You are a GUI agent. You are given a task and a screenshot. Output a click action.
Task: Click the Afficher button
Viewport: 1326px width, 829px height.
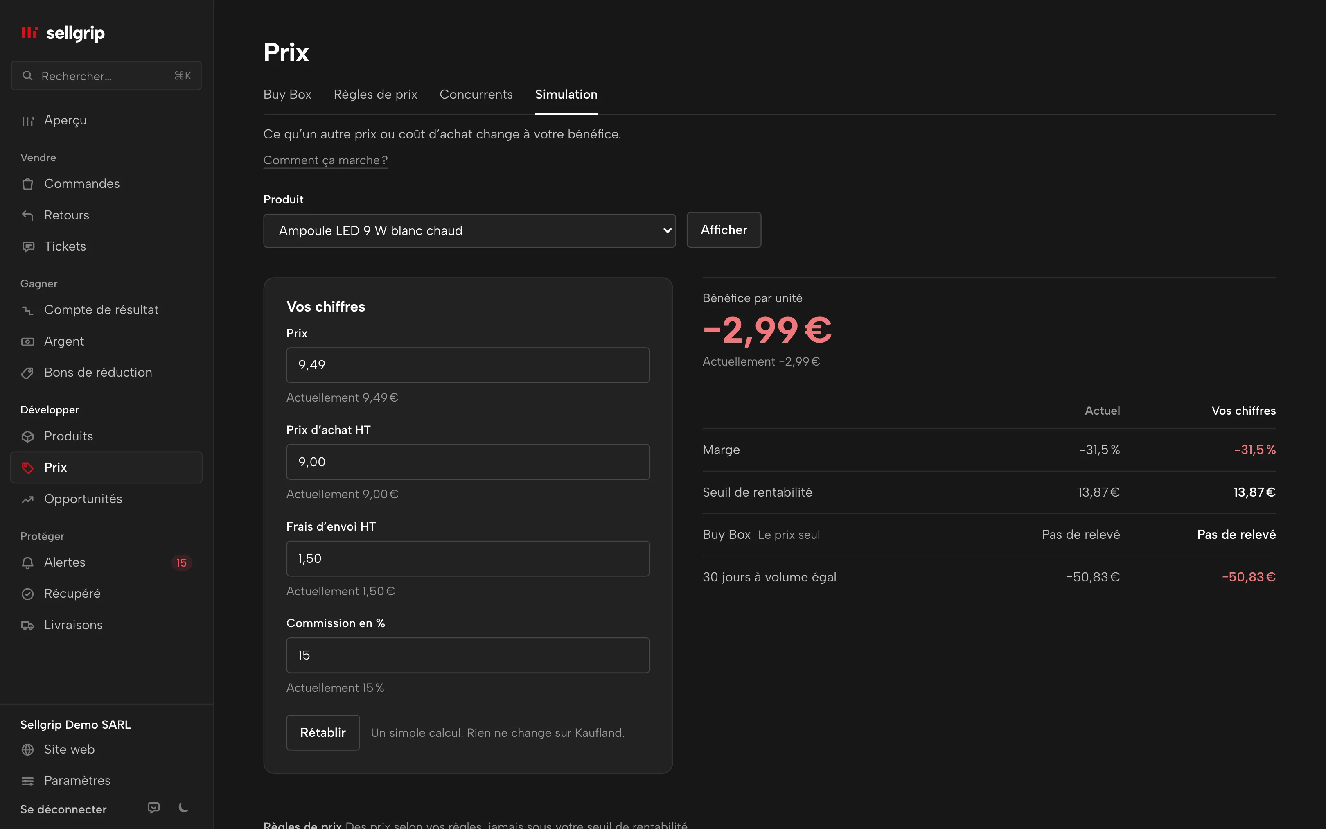point(724,230)
